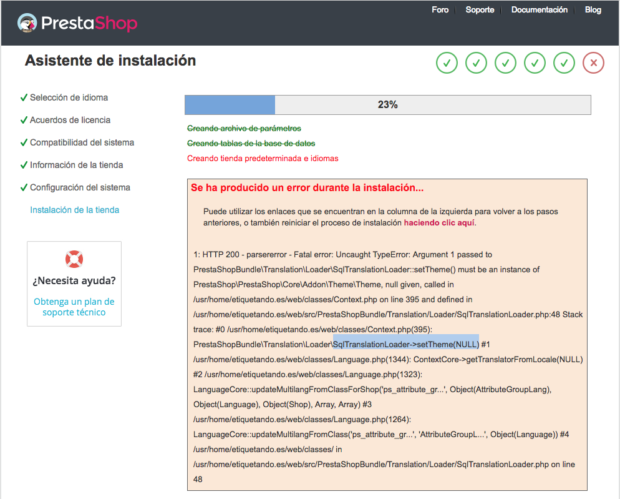Image resolution: width=620 pixels, height=499 pixels.
Task: Click Creando tablas de la base de datos
Action: [x=251, y=144]
